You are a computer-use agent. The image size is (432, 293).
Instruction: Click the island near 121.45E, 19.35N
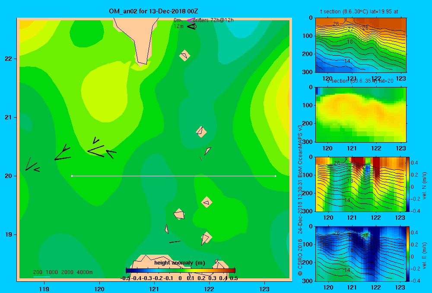click(179, 214)
